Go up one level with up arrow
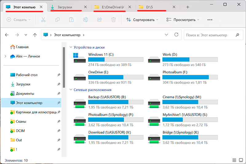246x164 pixels. pos(35,35)
